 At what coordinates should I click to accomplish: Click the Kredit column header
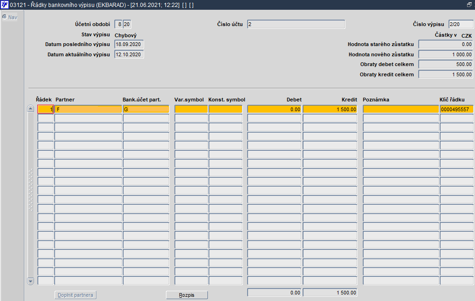349,100
